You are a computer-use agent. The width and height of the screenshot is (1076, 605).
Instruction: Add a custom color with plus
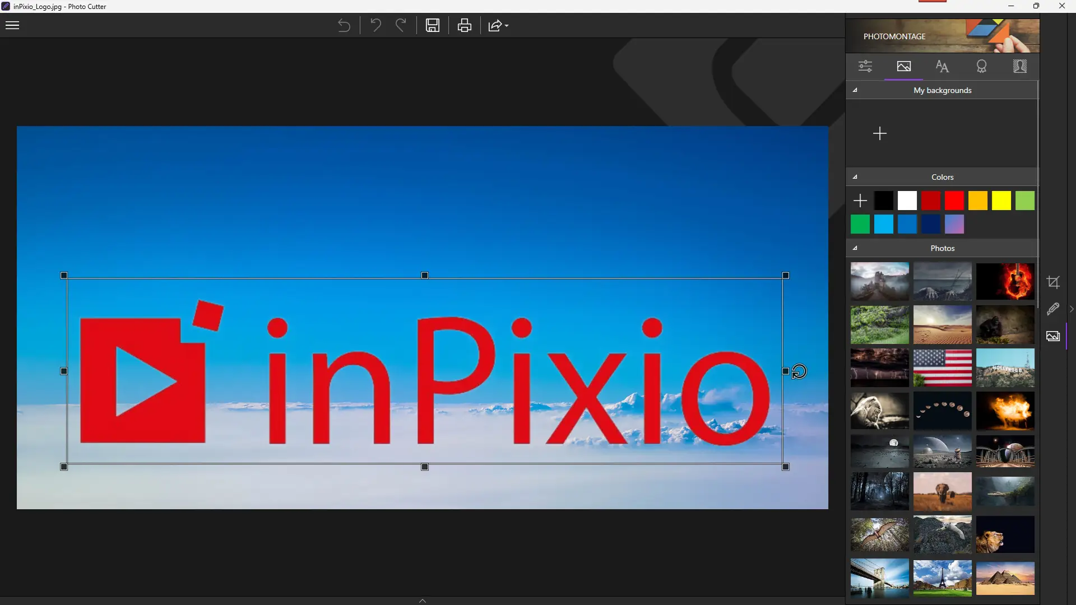click(x=860, y=201)
